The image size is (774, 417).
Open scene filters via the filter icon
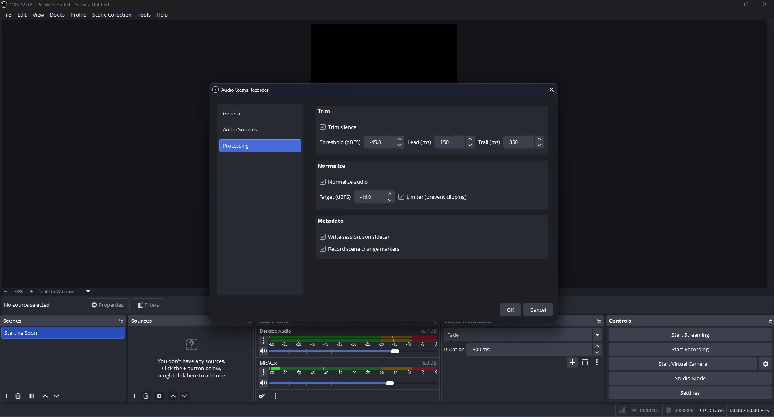31,396
